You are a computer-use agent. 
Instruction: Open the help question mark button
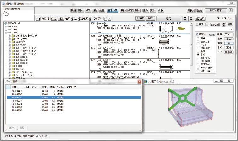tap(230, 10)
